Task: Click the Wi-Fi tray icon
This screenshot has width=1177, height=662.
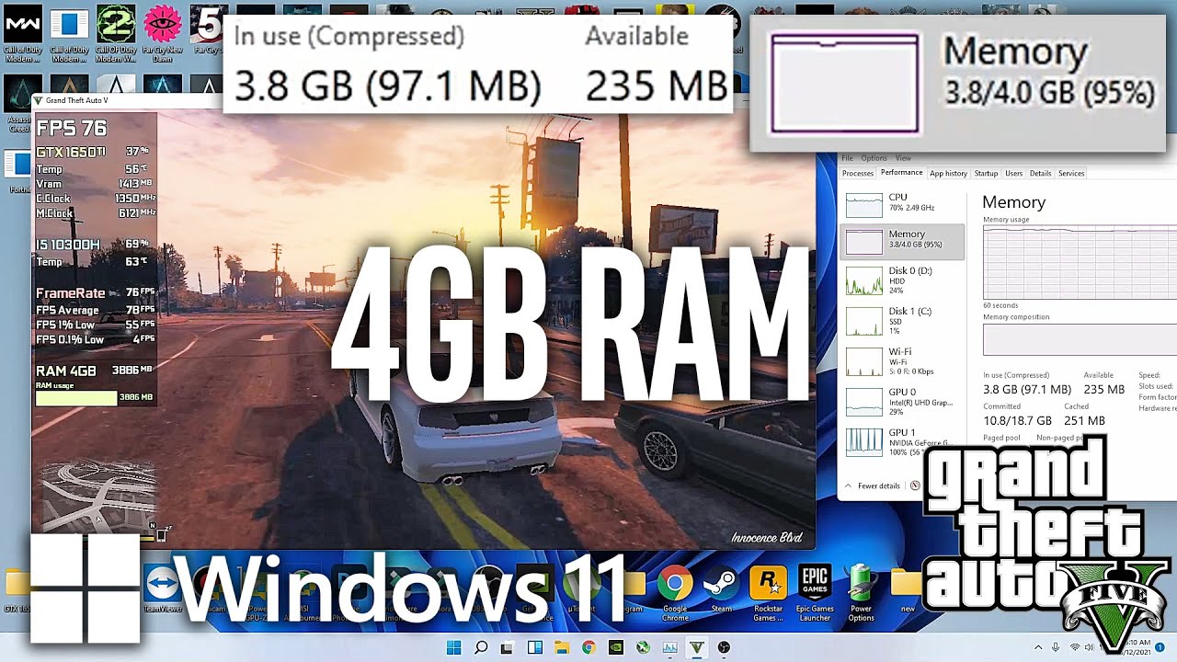Action: (x=1075, y=647)
